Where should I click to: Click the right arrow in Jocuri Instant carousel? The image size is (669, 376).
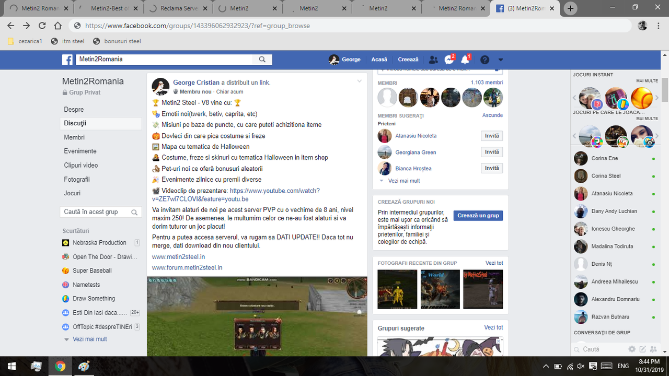[x=658, y=98]
